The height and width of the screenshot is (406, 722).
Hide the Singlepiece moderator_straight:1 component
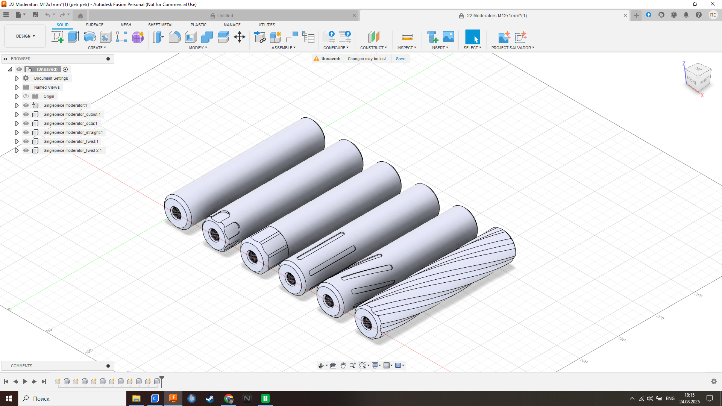point(26,132)
